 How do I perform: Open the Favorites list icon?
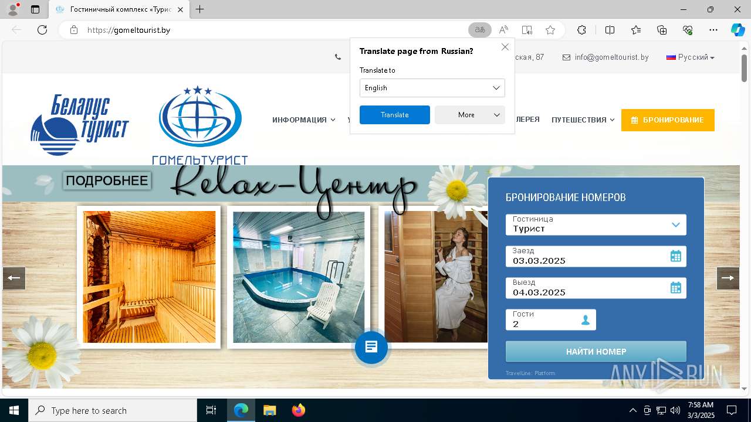[x=636, y=30]
